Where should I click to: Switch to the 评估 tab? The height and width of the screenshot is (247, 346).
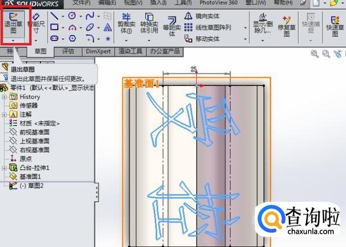[x=68, y=51]
